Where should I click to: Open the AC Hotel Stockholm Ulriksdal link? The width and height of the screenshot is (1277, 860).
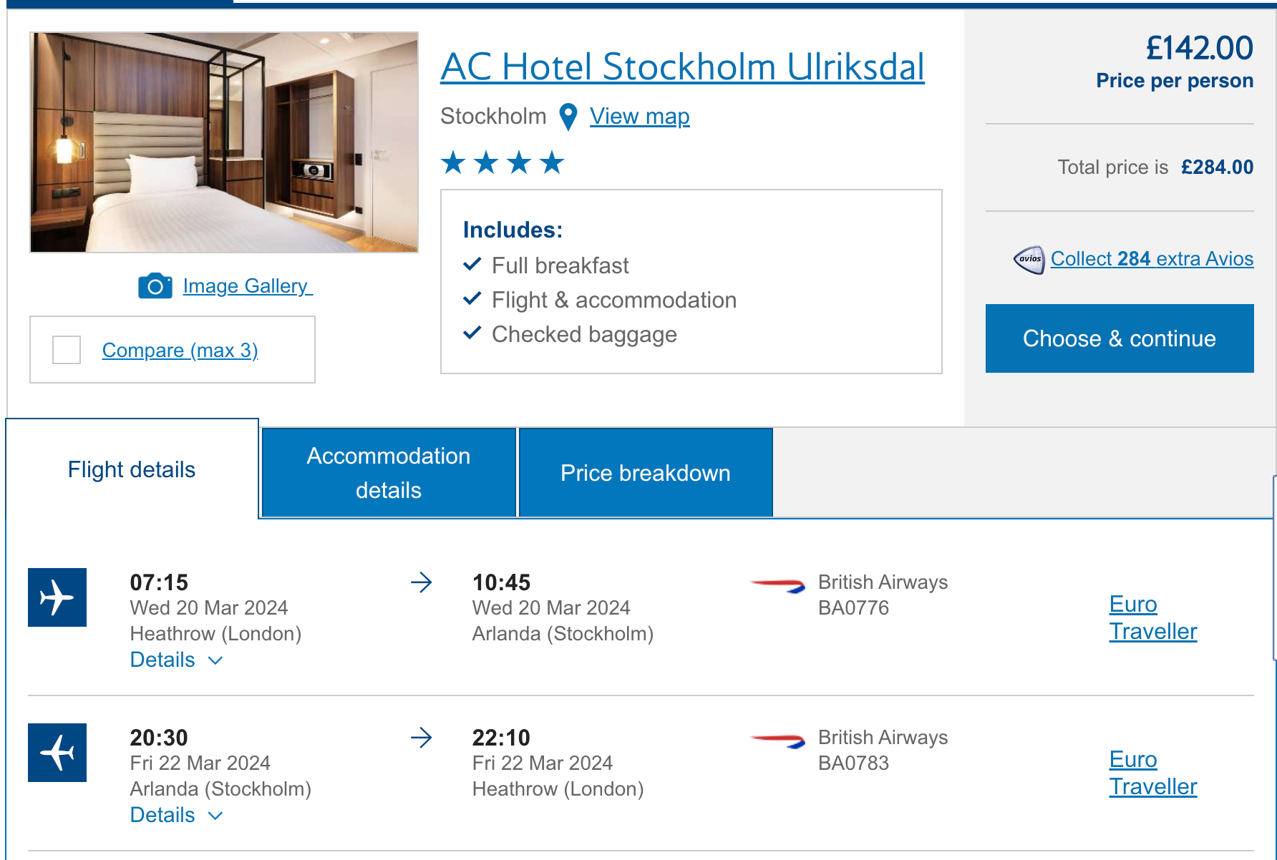click(x=682, y=67)
